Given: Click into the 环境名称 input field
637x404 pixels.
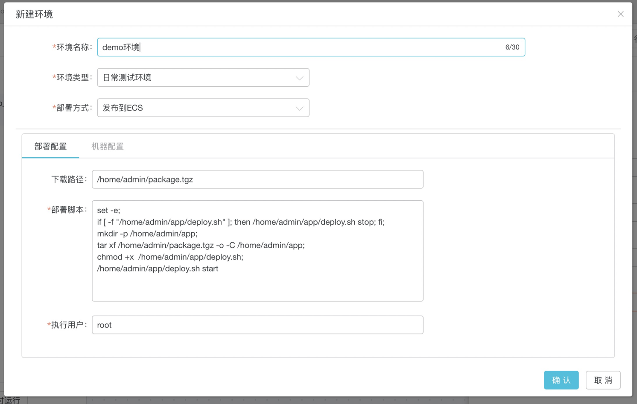Looking at the screenshot, I should point(311,47).
